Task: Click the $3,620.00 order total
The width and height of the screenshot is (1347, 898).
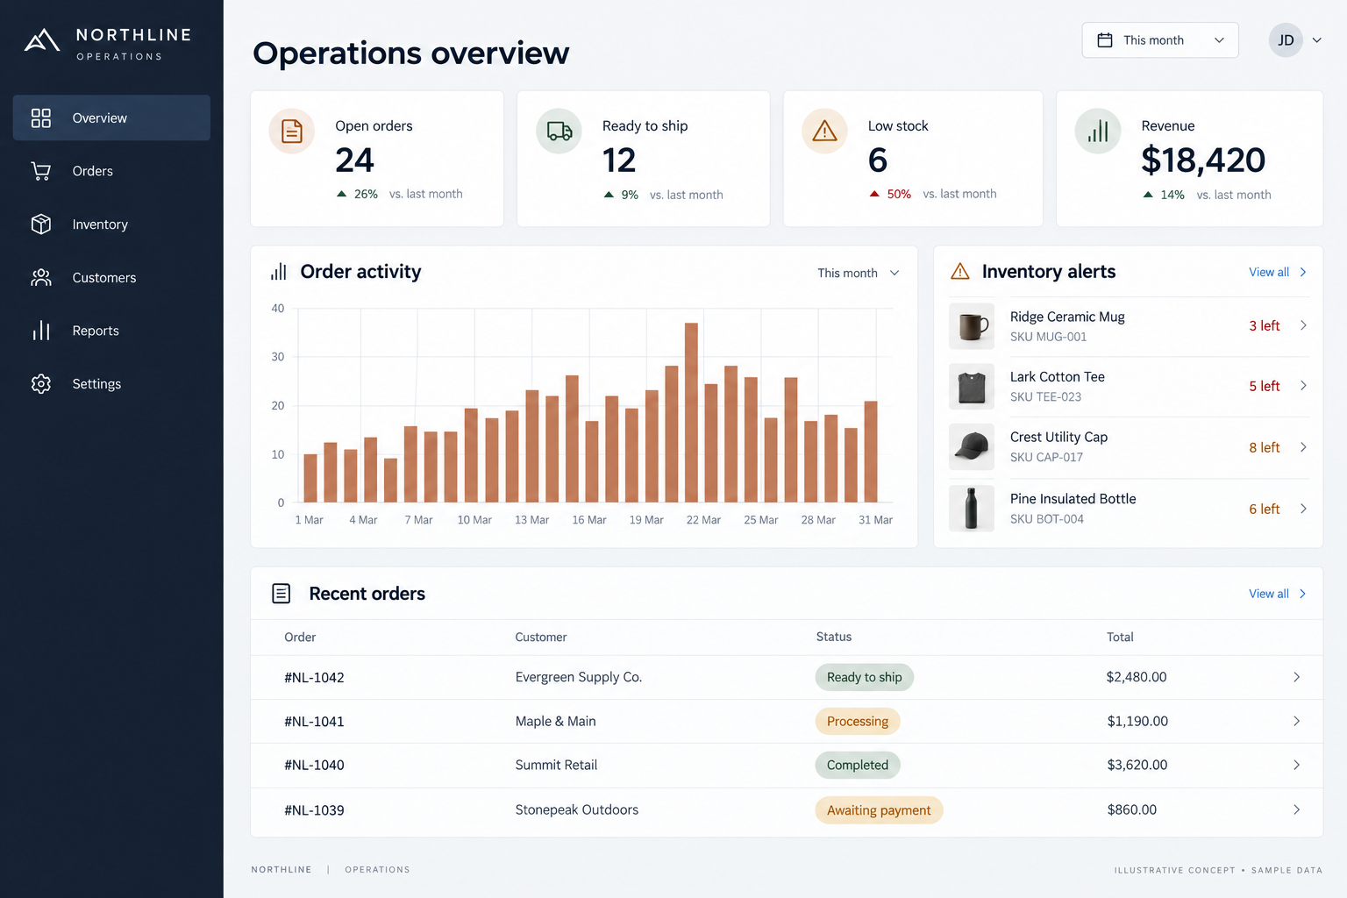Action: (x=1137, y=765)
